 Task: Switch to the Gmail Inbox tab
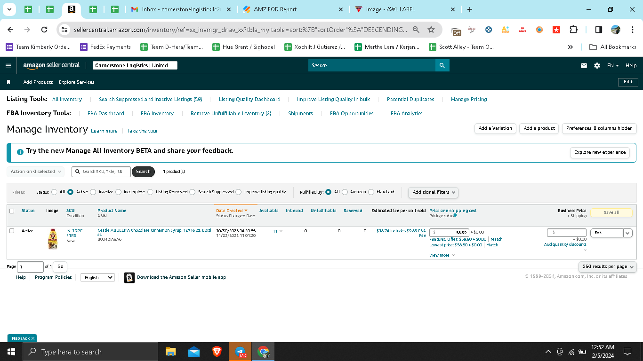coord(181,9)
